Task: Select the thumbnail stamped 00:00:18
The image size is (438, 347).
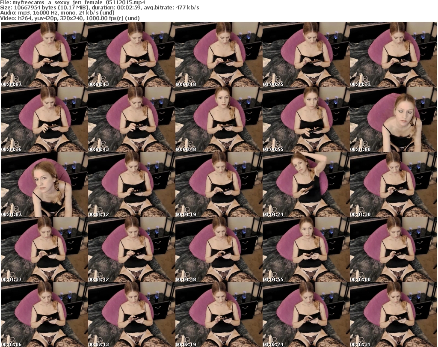Action: point(219,54)
